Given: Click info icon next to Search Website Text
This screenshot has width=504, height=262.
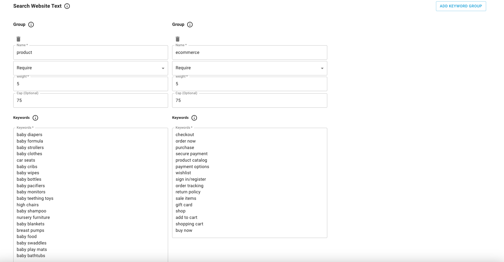Looking at the screenshot, I should pos(67,6).
